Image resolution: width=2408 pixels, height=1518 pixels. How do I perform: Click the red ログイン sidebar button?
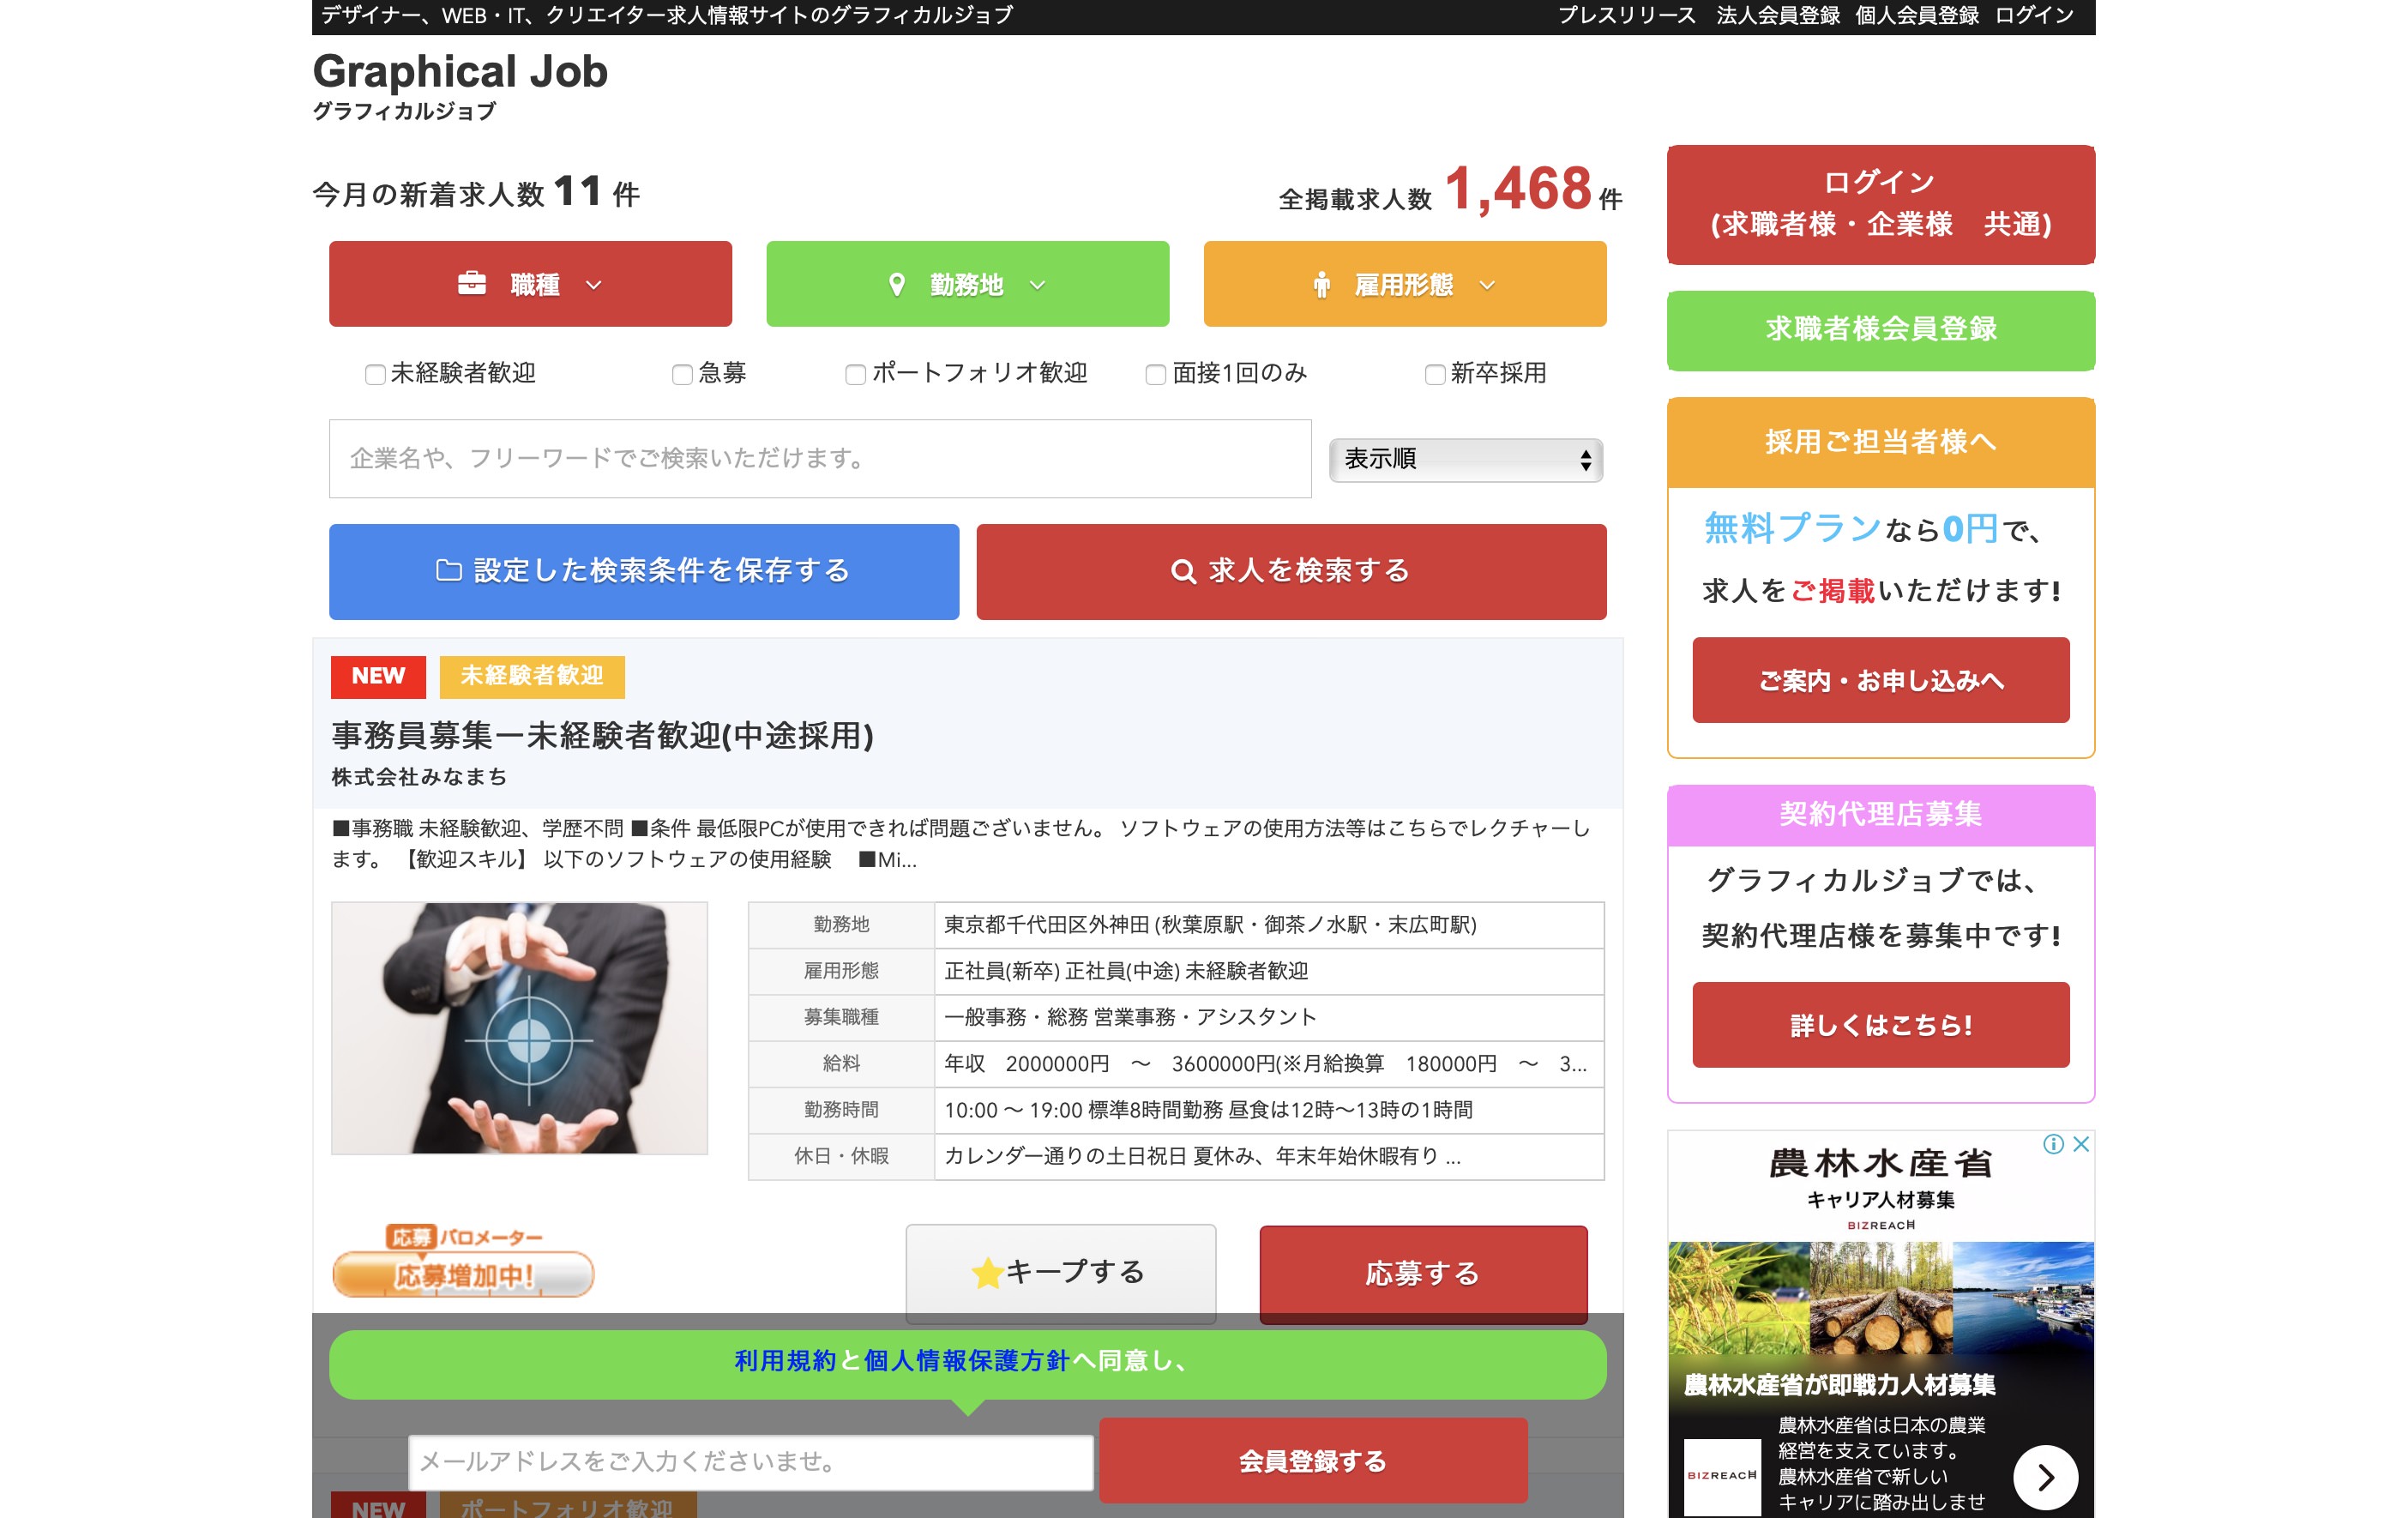pyautogui.click(x=1880, y=204)
